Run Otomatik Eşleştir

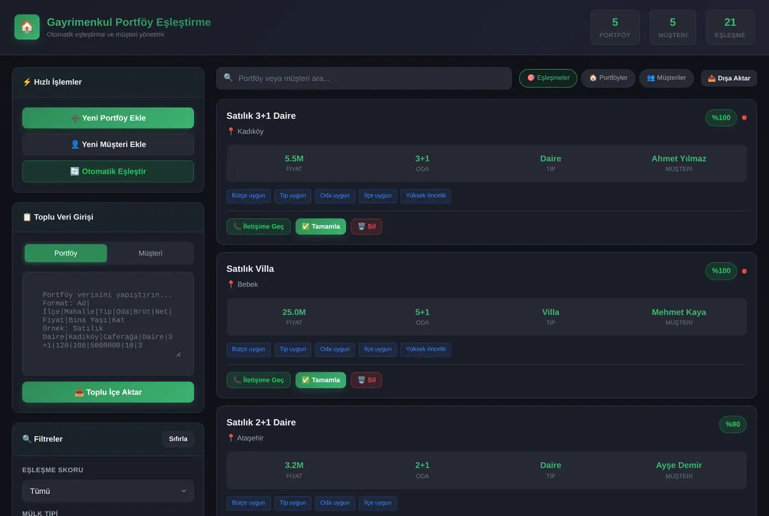(108, 172)
